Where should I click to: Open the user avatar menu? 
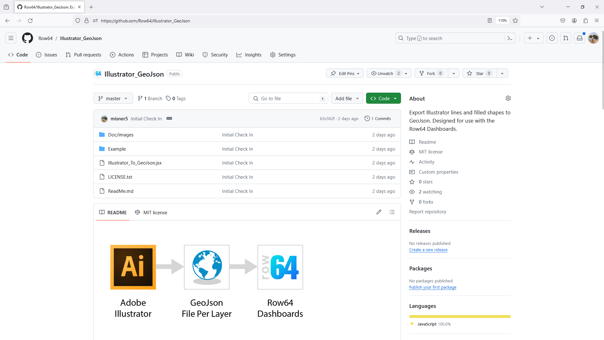point(593,38)
